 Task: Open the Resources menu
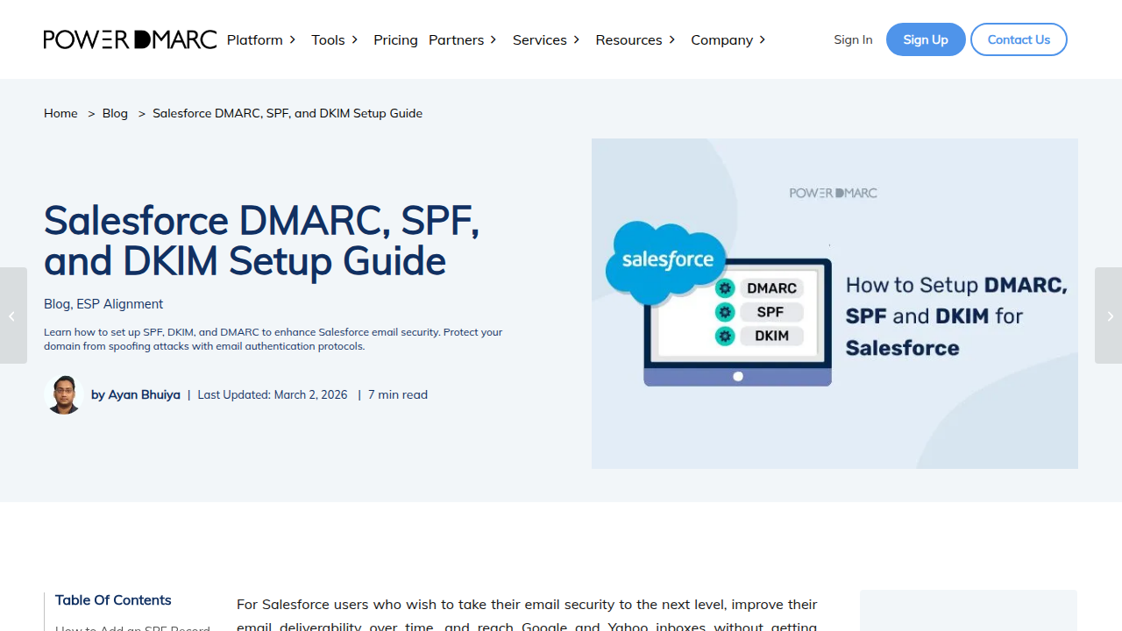628,39
